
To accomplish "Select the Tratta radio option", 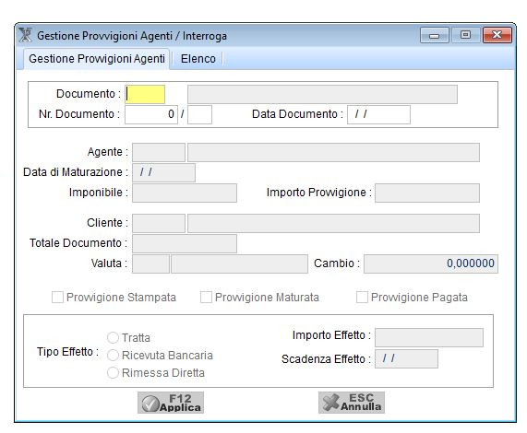I will [113, 338].
